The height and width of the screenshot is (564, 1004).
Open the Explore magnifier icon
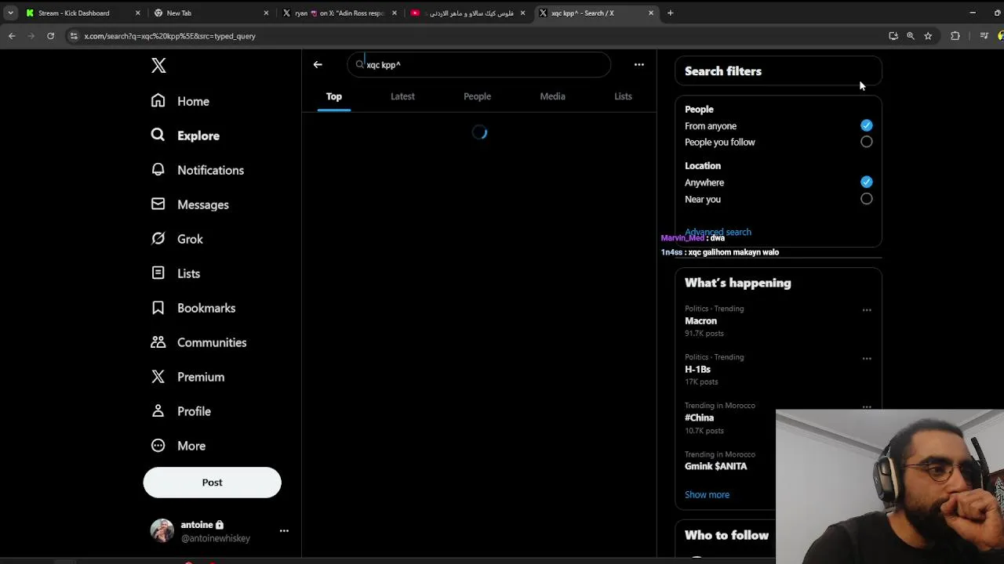pyautogui.click(x=158, y=136)
